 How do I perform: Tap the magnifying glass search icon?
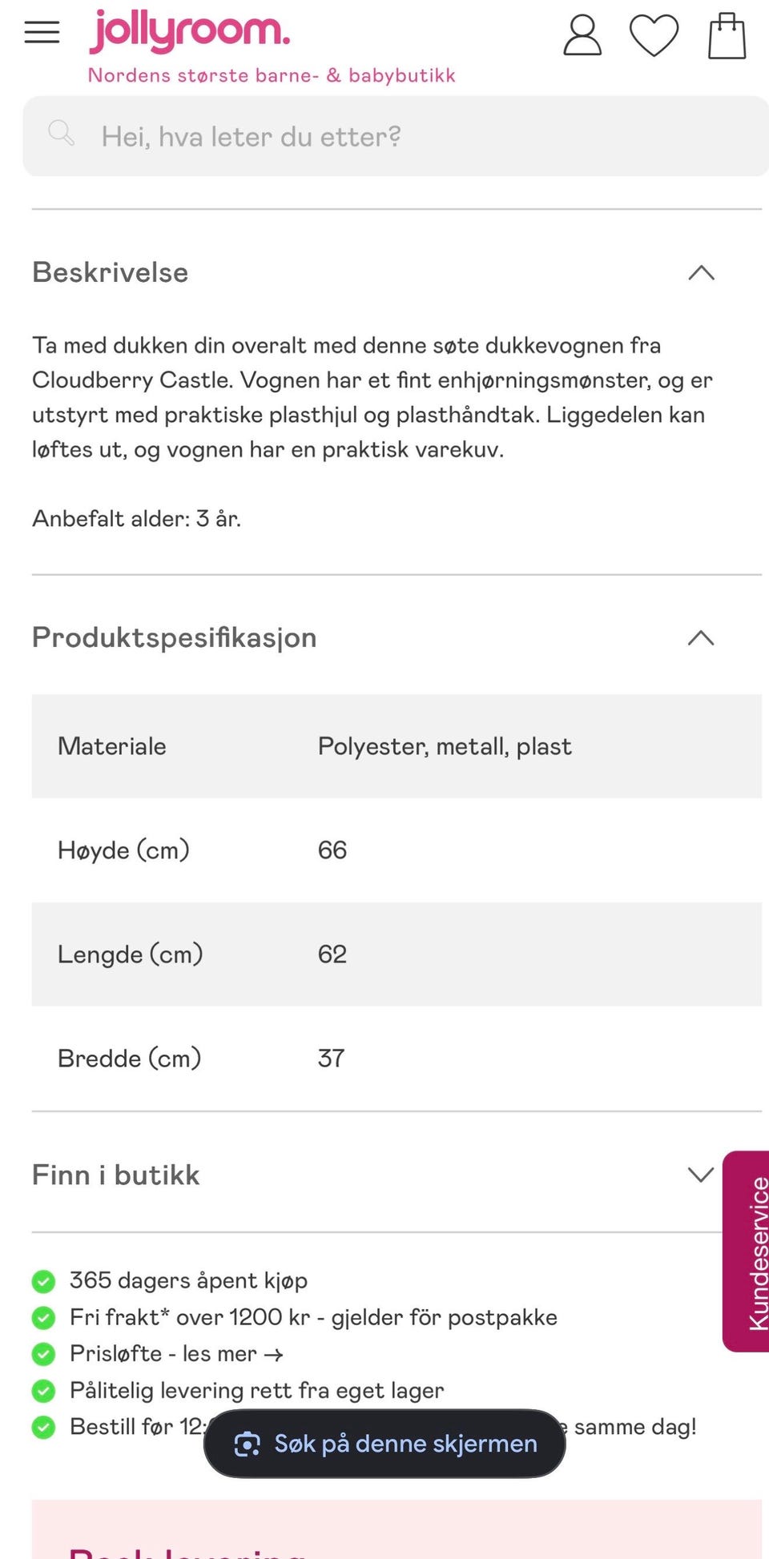(62, 133)
